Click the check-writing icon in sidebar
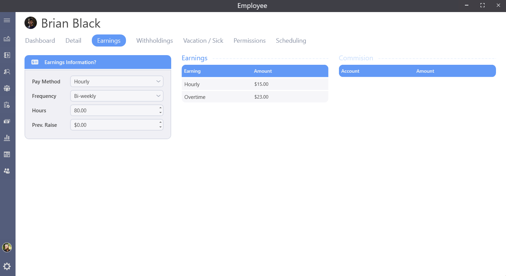This screenshot has height=276, width=506. 7,39
